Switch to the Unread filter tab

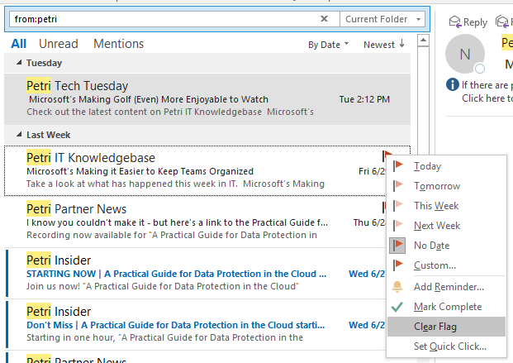pyautogui.click(x=58, y=44)
